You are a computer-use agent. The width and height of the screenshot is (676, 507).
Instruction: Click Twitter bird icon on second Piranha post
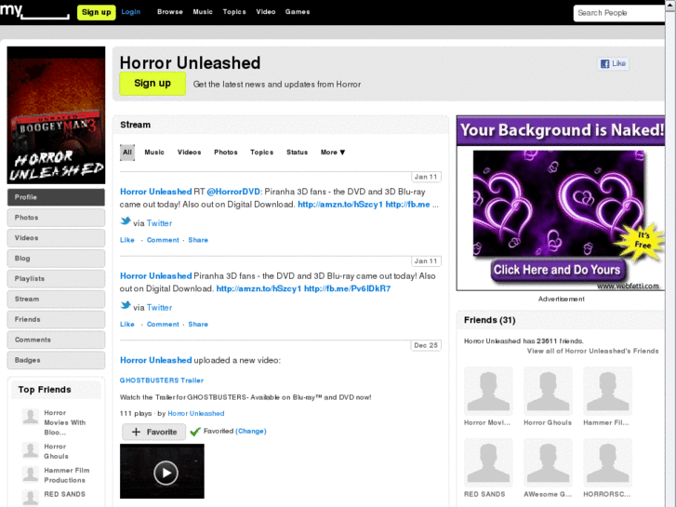126,306
